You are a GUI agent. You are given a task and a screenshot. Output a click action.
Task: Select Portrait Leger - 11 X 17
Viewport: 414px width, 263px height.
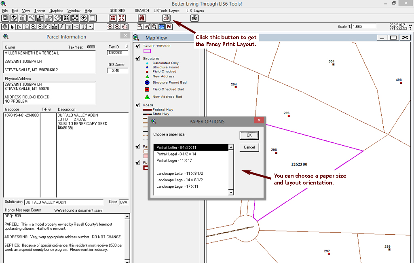tap(191, 161)
